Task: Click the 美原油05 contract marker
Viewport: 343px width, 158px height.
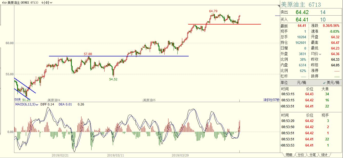Action: pos(149,100)
